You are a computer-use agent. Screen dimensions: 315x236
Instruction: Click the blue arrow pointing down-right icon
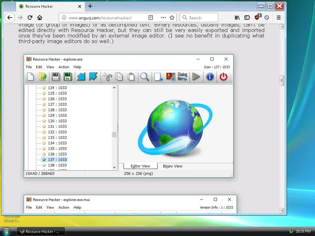coord(93,77)
